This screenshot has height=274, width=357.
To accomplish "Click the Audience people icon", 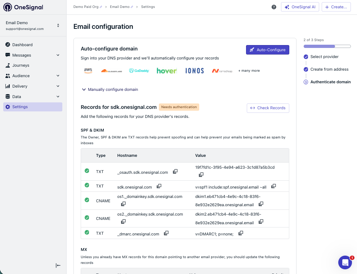I will click(x=8, y=76).
